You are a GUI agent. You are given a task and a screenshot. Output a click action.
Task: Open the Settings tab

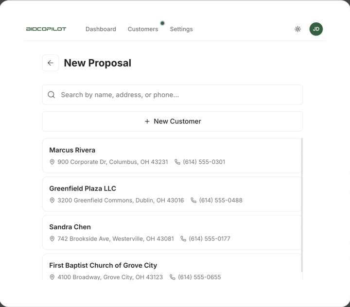(181, 29)
